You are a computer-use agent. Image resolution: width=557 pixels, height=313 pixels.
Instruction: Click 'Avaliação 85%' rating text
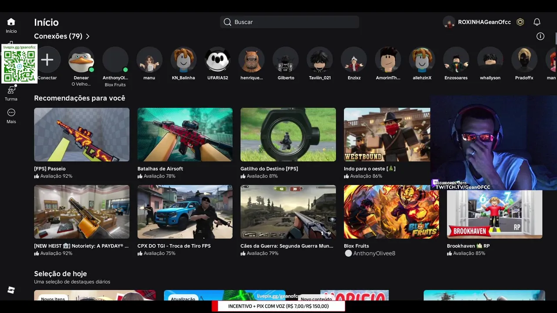[469, 253]
